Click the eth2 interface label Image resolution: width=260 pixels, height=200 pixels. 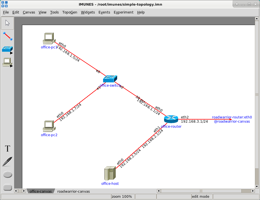point(185,117)
